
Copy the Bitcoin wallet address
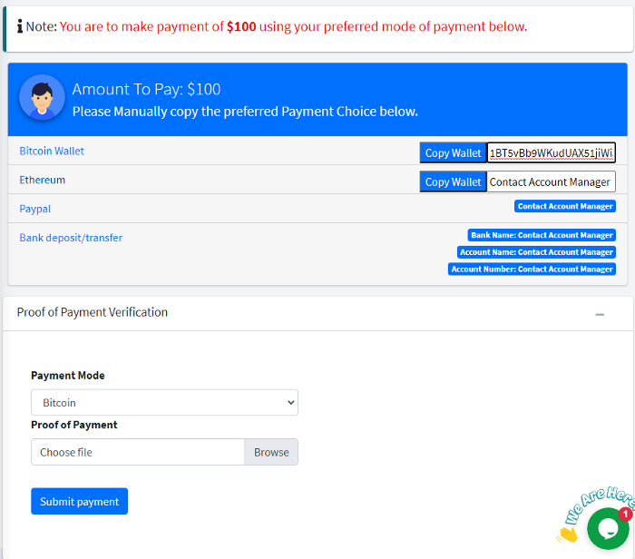(x=453, y=152)
